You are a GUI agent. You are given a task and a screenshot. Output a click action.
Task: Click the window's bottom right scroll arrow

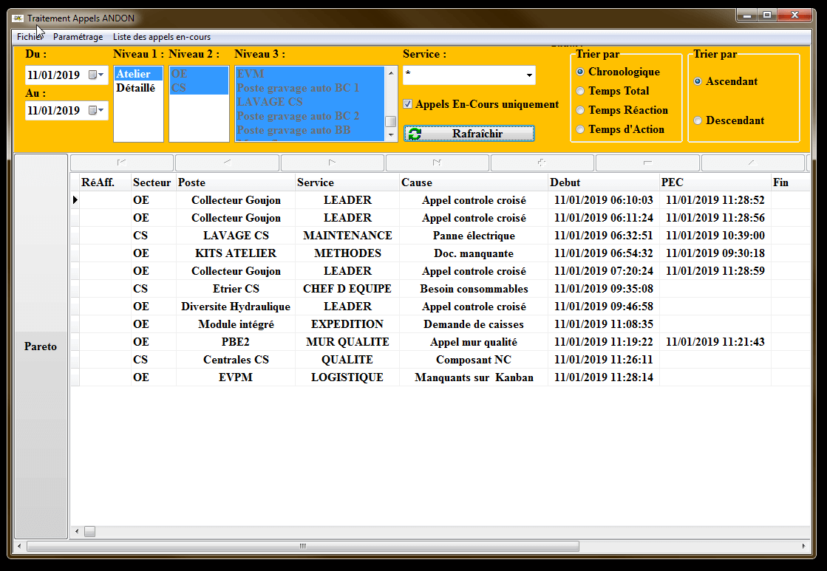point(804,546)
